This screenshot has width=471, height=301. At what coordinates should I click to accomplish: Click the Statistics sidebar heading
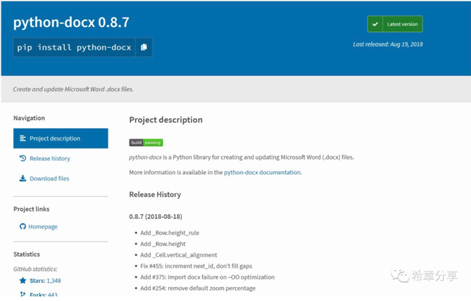26,254
